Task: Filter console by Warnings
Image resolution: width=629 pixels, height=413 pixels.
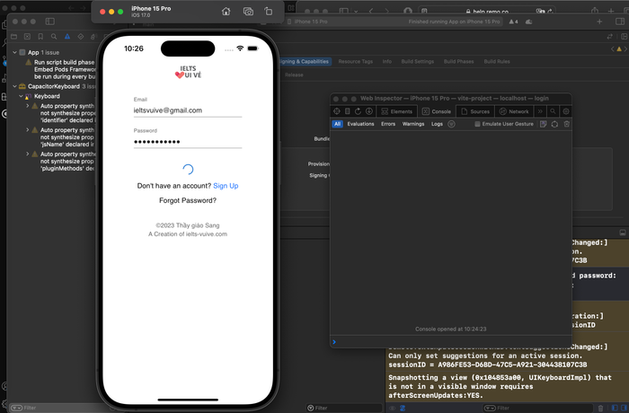Action: 413,124
